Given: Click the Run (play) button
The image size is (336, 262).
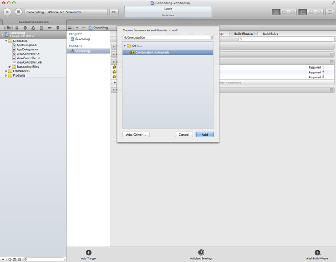Looking at the screenshot, I should [x=7, y=12].
